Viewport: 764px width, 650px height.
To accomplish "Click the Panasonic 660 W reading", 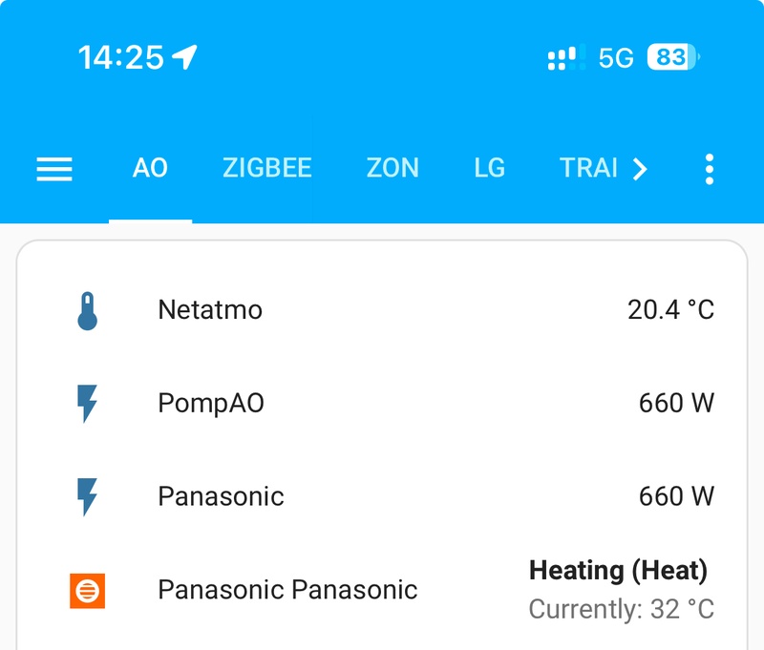I will 676,496.
